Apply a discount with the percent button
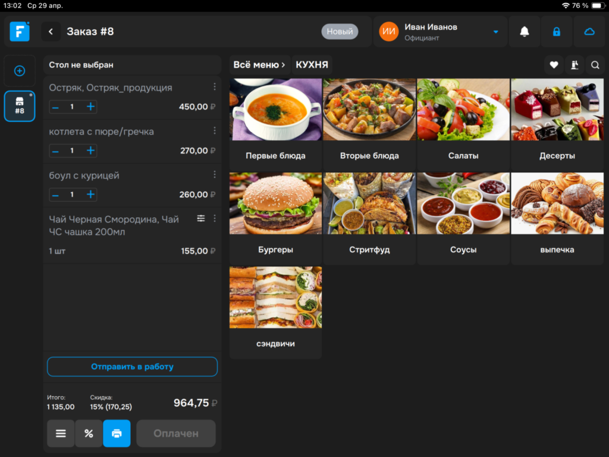 89,433
